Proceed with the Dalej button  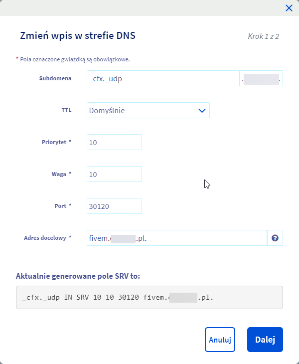[x=265, y=340]
